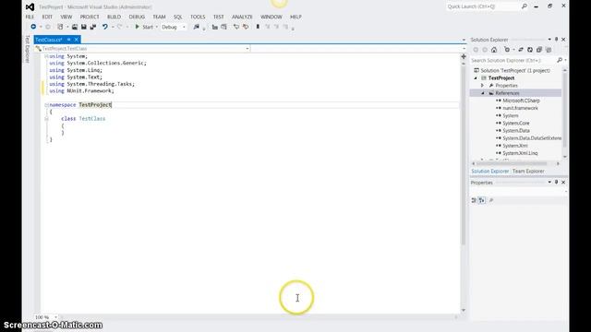The height and width of the screenshot is (332, 591).
Task: Select the Solution 'TestProject' node
Action: (515, 70)
